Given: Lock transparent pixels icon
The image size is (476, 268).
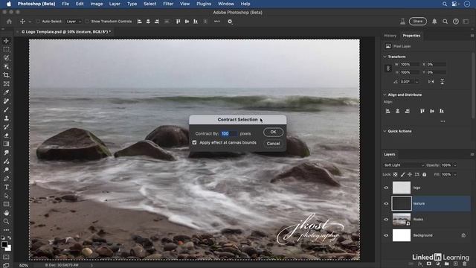Looking at the screenshot, I should coord(395,174).
